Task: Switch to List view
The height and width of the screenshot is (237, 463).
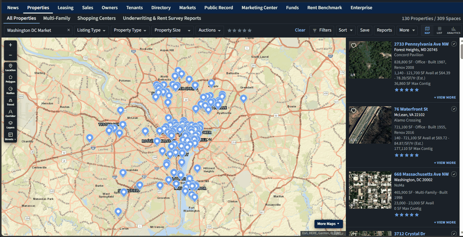Action: (x=439, y=30)
